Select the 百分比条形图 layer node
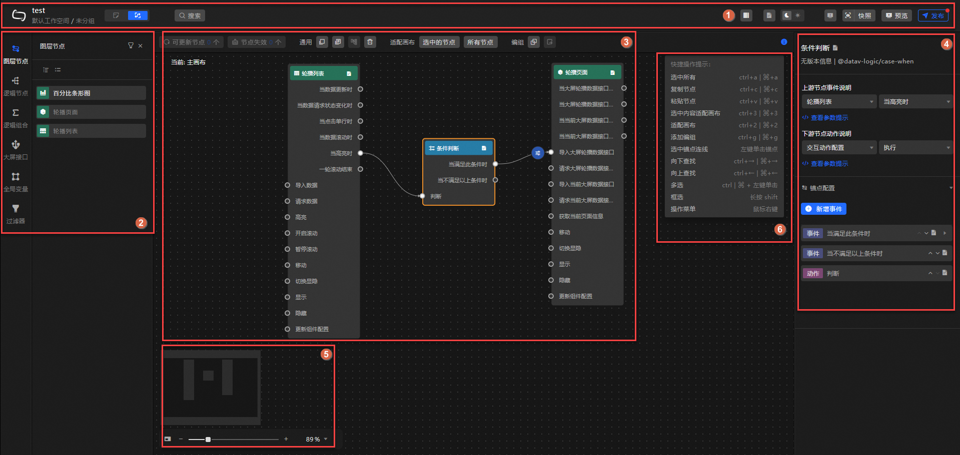Viewport: 960px width, 455px height. 91,93
